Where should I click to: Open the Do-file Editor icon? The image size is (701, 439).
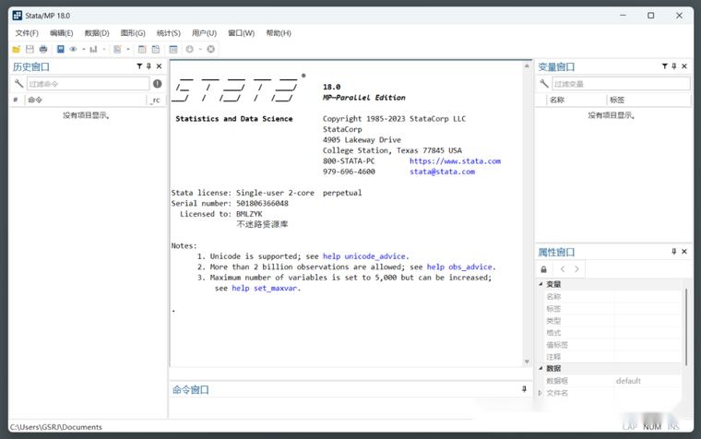(117, 49)
